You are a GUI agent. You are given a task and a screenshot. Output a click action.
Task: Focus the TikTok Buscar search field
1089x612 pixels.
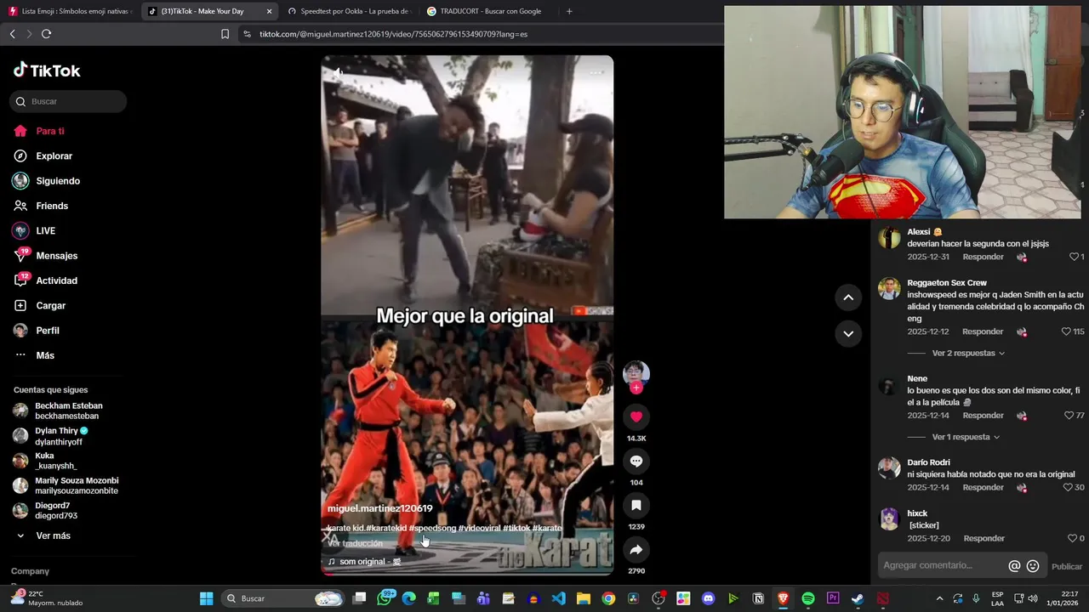pos(68,101)
